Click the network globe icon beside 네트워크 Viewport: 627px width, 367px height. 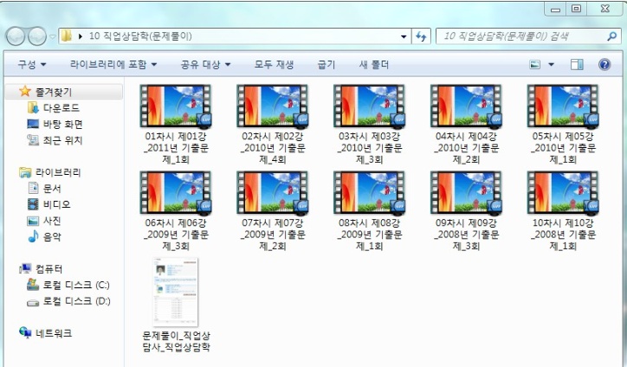click(25, 332)
